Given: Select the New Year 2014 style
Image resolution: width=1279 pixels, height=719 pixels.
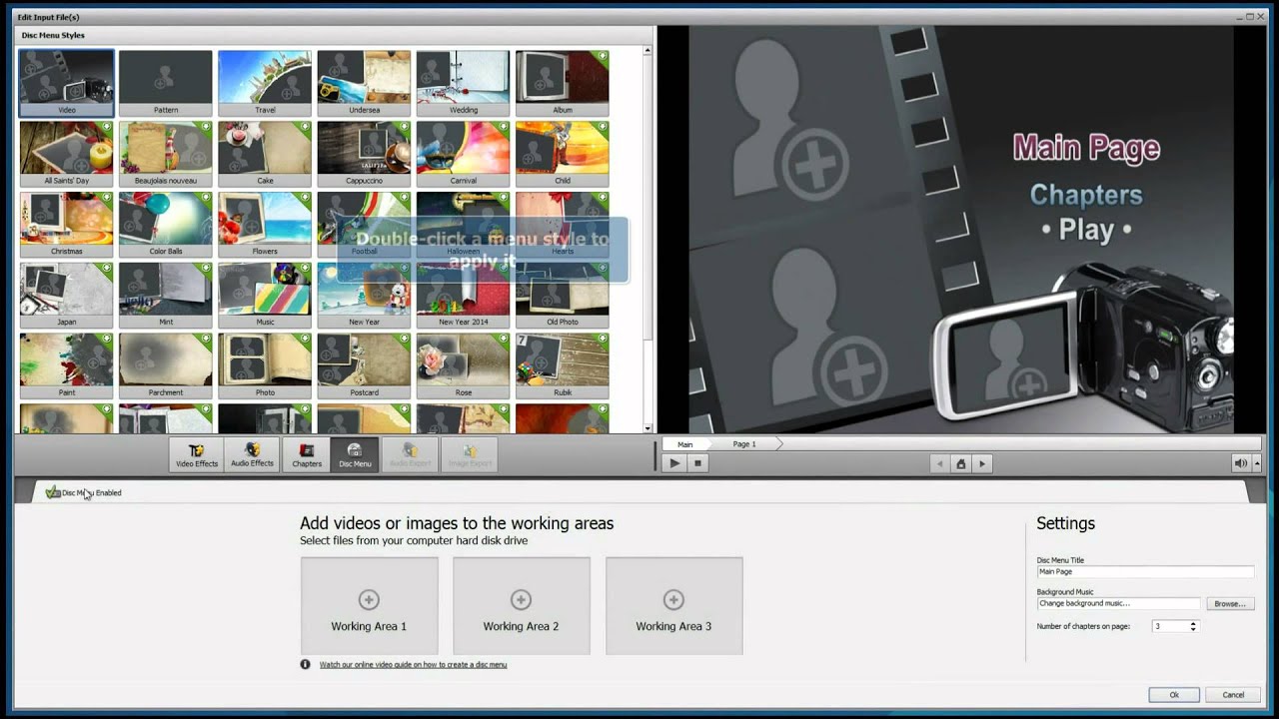Looking at the screenshot, I should click(463, 296).
